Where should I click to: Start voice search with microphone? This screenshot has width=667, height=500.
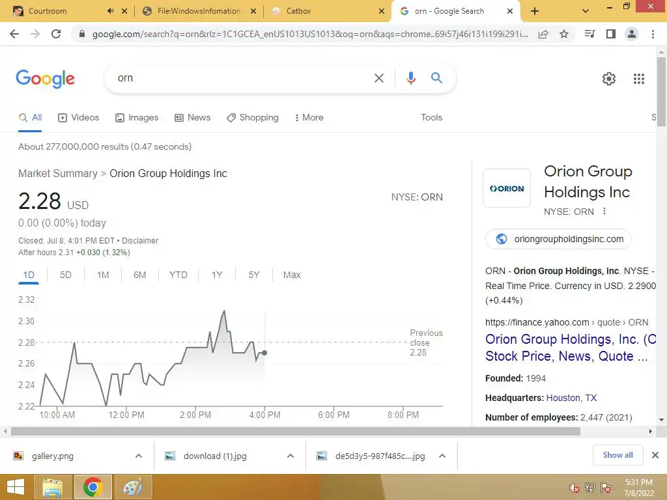point(410,78)
